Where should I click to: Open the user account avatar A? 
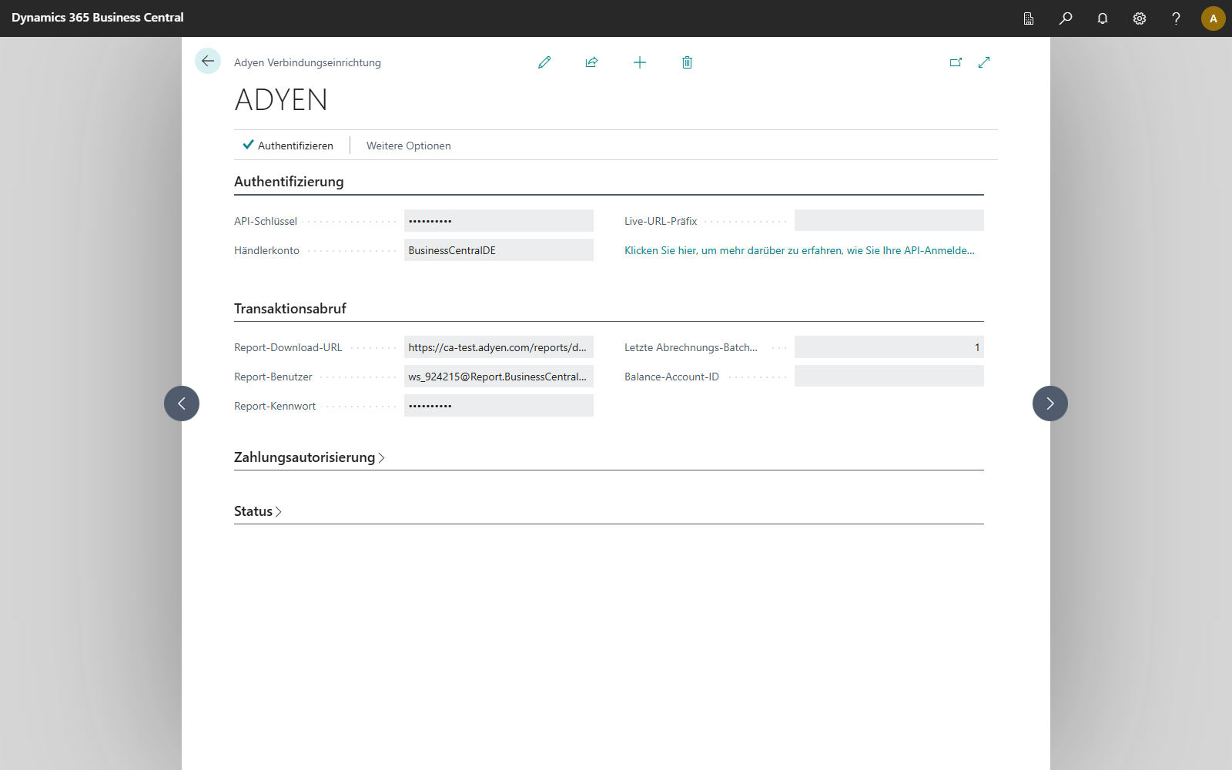tap(1214, 18)
